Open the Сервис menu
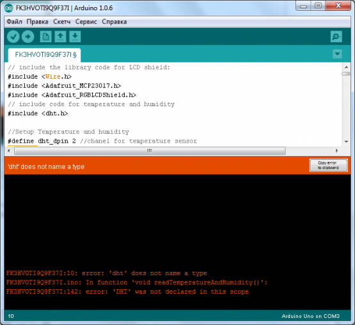The image size is (355, 325). (86, 22)
